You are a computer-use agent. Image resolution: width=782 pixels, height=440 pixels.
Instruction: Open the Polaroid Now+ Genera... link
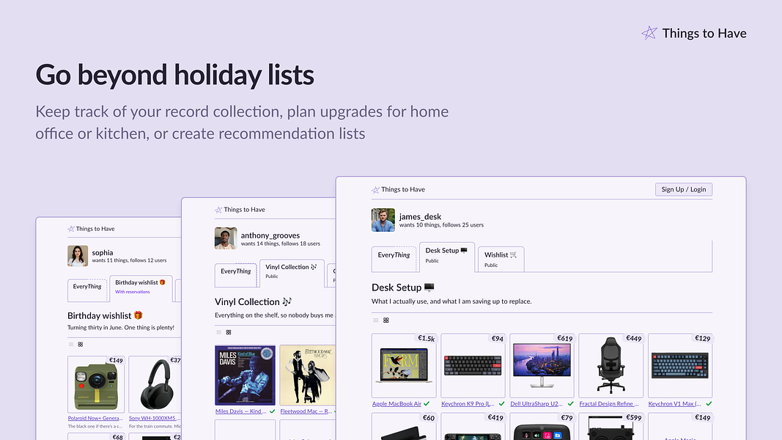(x=95, y=418)
